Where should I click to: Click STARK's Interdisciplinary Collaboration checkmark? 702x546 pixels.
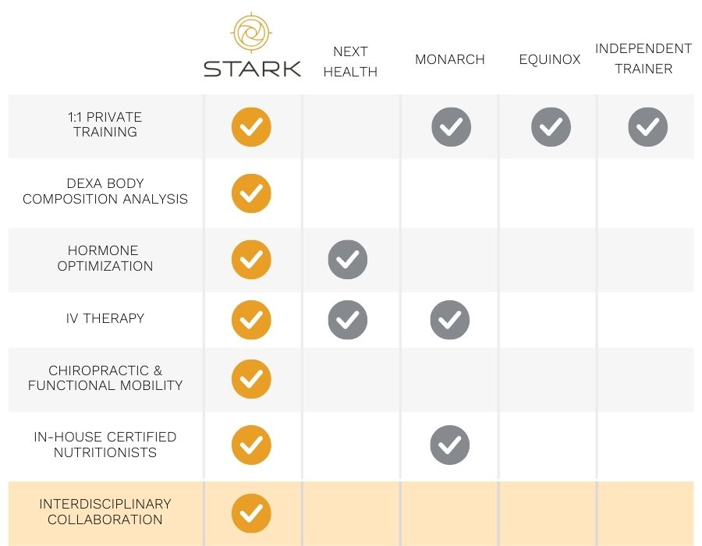click(x=251, y=513)
